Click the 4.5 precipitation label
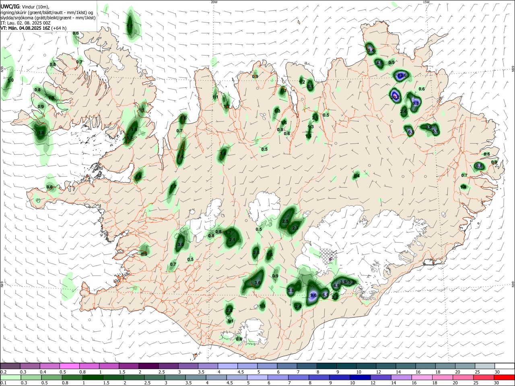515x386 pixels. click(379, 63)
